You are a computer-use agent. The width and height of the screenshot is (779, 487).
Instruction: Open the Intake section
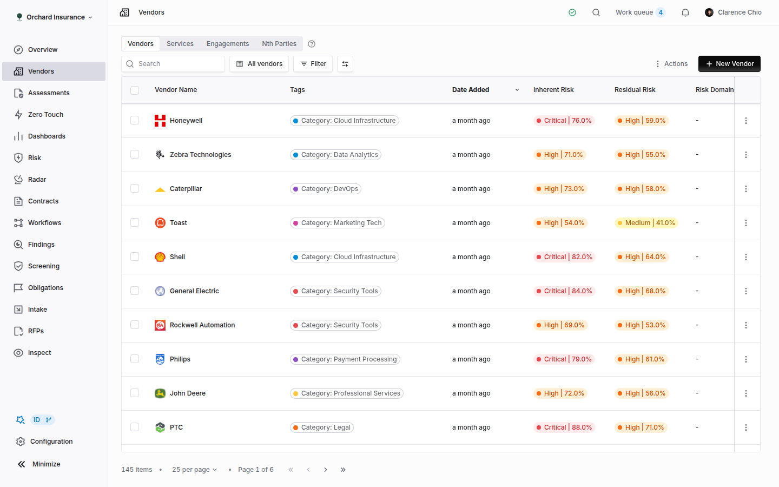(x=54, y=310)
